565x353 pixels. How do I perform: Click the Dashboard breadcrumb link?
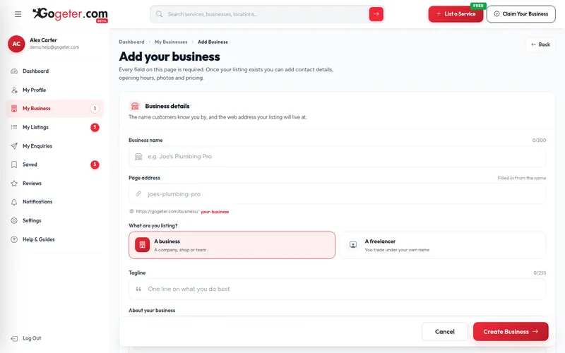point(131,42)
